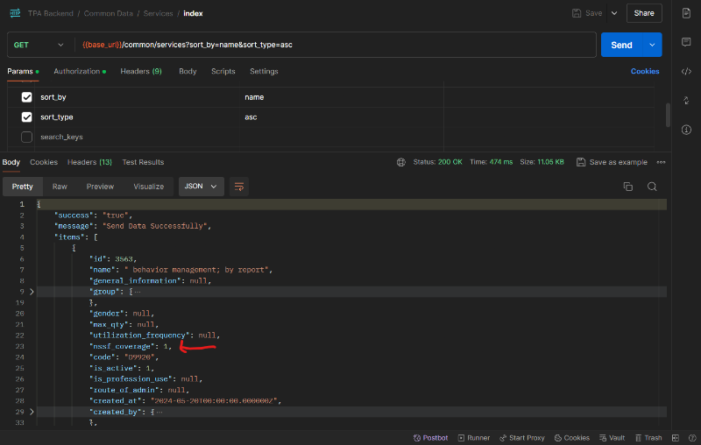
Task: Enable the search_keys parameter checkbox
Action: point(26,138)
